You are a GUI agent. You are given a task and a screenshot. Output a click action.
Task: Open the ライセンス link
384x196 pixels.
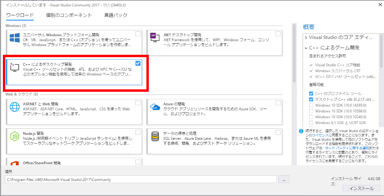click(x=320, y=135)
